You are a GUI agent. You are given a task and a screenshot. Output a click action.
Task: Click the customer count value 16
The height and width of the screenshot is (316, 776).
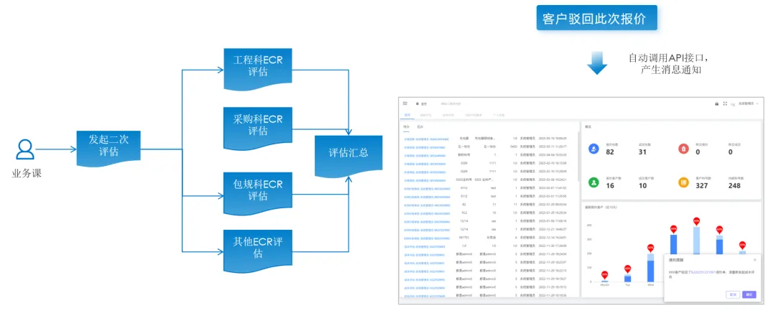coord(610,186)
